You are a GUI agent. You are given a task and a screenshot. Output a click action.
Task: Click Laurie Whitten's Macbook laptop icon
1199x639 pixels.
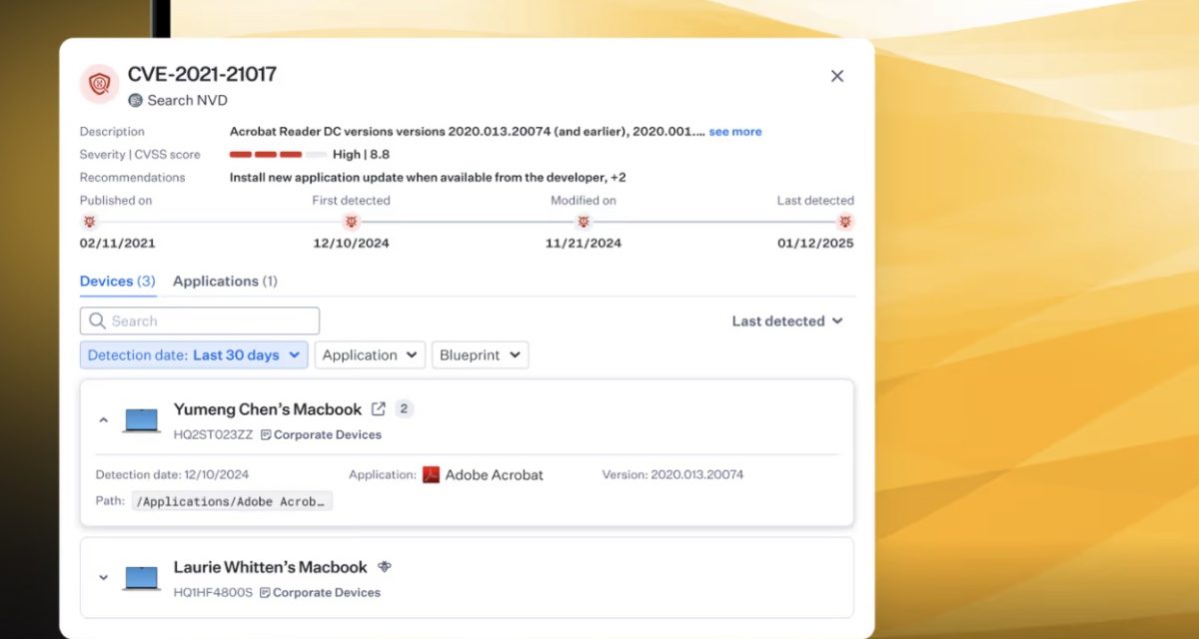[142, 578]
